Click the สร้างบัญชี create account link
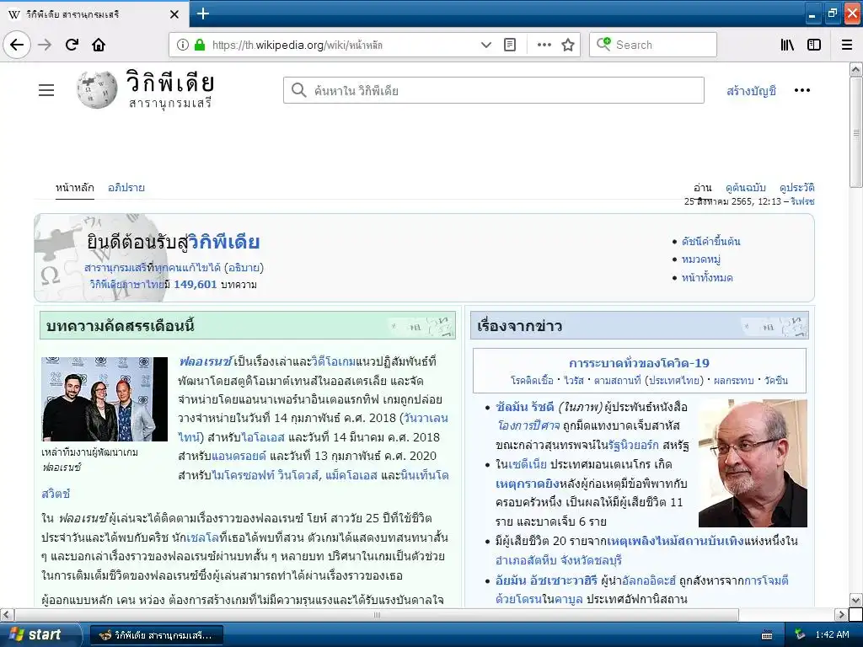This screenshot has height=647, width=863. click(751, 91)
